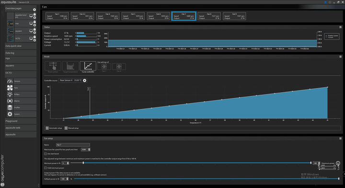Click the fan Name input field
The height and width of the screenshot is (188, 345).
click(x=73, y=145)
